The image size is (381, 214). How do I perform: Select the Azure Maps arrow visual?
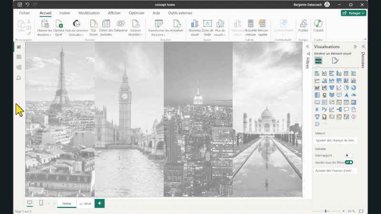coord(346,95)
